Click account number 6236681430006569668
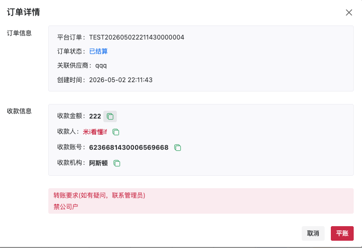Image resolution: width=362 pixels, height=248 pixels. pos(129,148)
